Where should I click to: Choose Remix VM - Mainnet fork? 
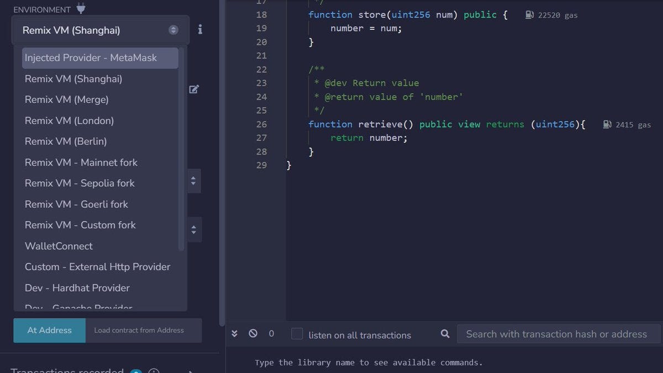point(100,162)
